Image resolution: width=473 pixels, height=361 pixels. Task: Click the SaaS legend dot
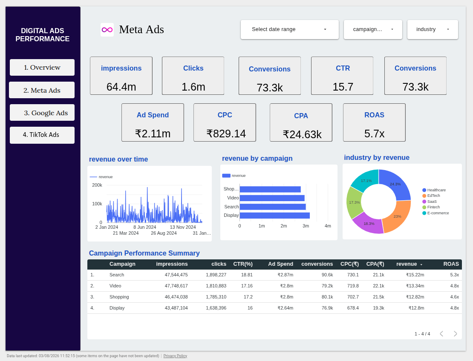424,202
